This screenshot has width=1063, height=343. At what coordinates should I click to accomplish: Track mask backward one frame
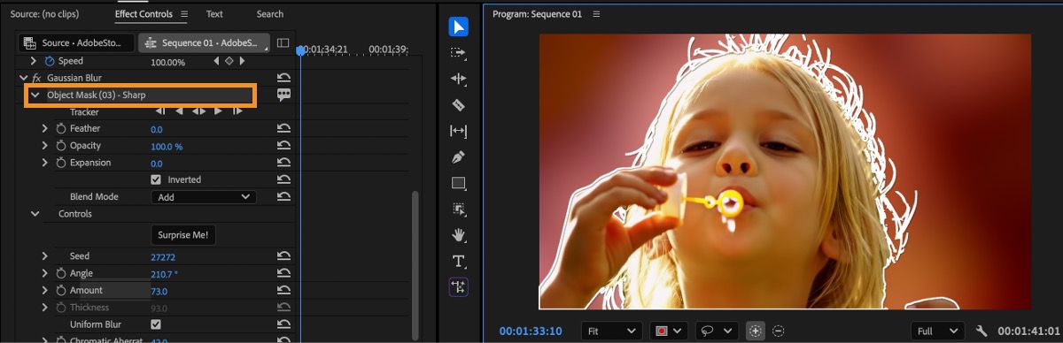click(x=160, y=111)
